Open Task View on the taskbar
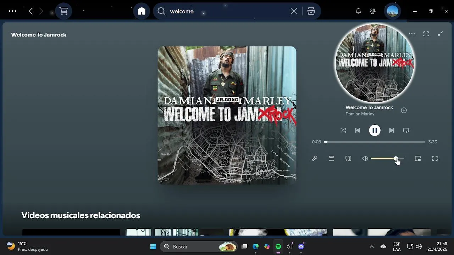 coord(244,246)
